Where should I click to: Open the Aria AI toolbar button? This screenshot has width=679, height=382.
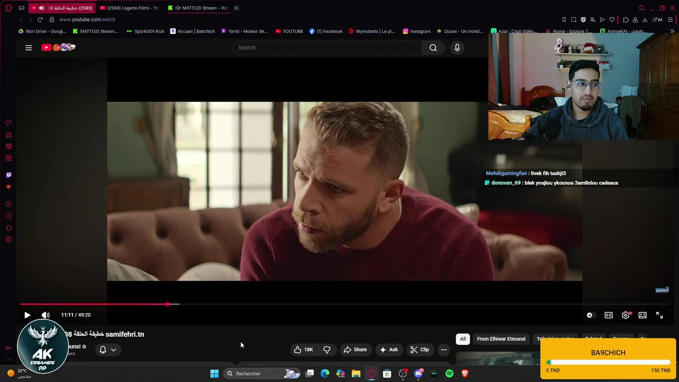(657, 20)
